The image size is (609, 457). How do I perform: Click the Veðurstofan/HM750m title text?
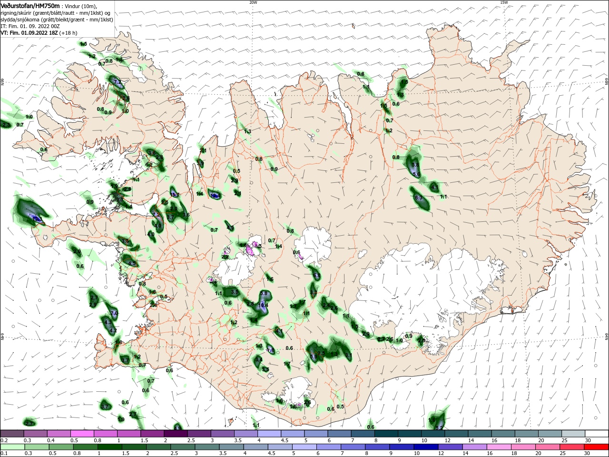(30, 6)
